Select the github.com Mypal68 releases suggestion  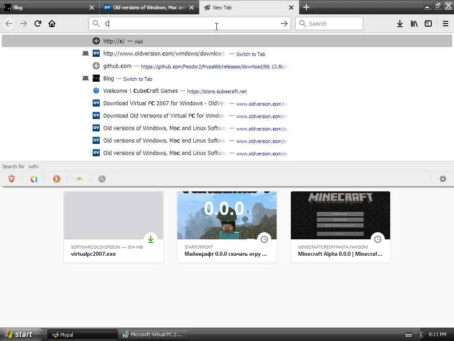coord(227,66)
